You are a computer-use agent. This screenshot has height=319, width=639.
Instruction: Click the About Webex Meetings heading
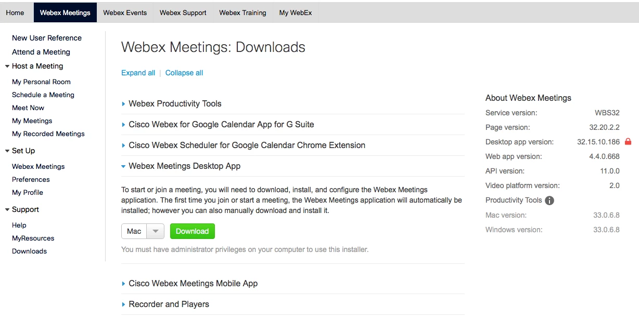point(528,98)
